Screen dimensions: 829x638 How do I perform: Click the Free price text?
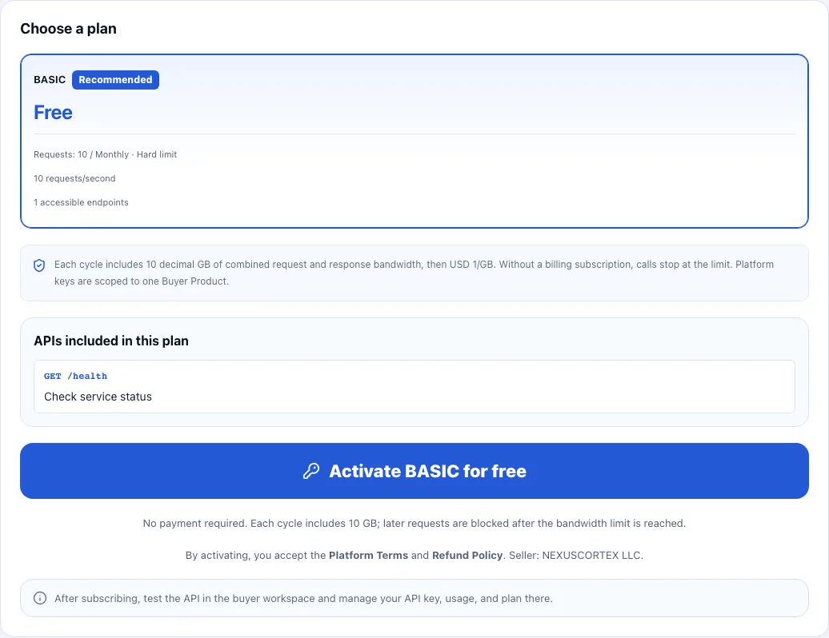coord(53,113)
